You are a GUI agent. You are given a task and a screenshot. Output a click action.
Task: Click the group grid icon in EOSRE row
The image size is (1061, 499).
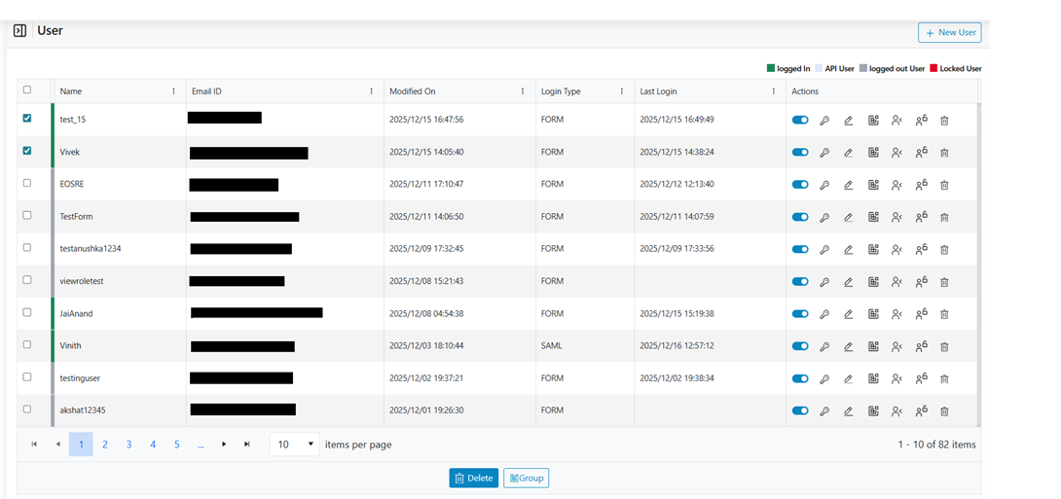pyautogui.click(x=873, y=185)
